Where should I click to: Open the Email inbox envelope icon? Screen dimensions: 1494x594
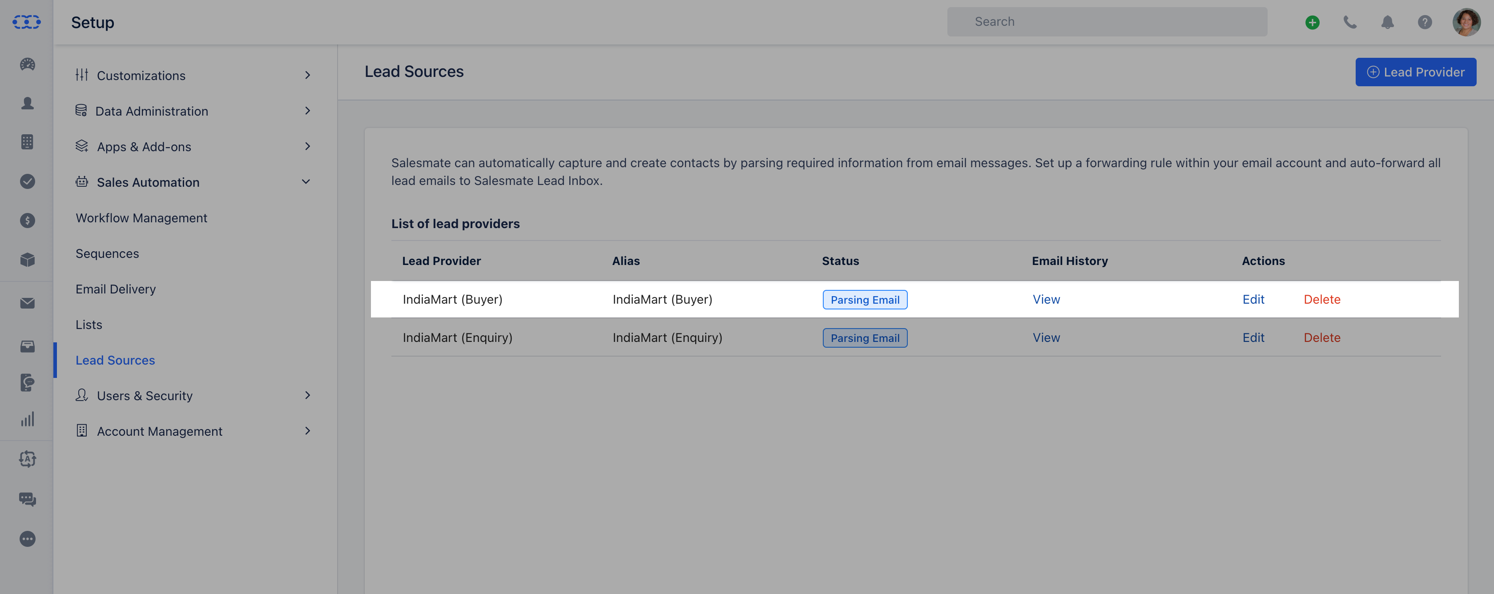[27, 303]
